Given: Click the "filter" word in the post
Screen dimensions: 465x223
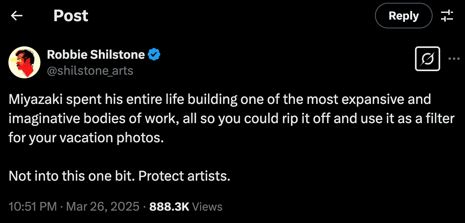Looking at the screenshot, I should (x=440, y=119).
